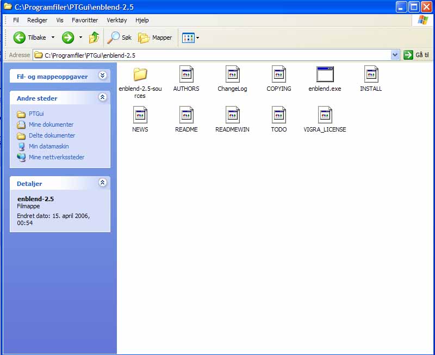Open Mine nettverkssteder link
Image resolution: width=435 pixels, height=355 pixels.
coord(57,157)
